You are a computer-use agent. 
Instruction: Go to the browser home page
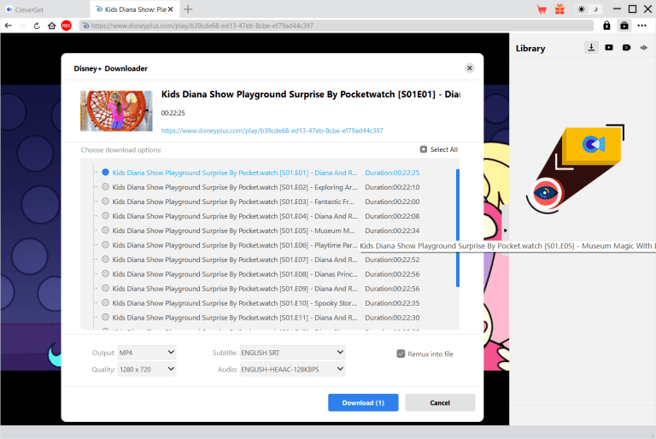click(51, 26)
